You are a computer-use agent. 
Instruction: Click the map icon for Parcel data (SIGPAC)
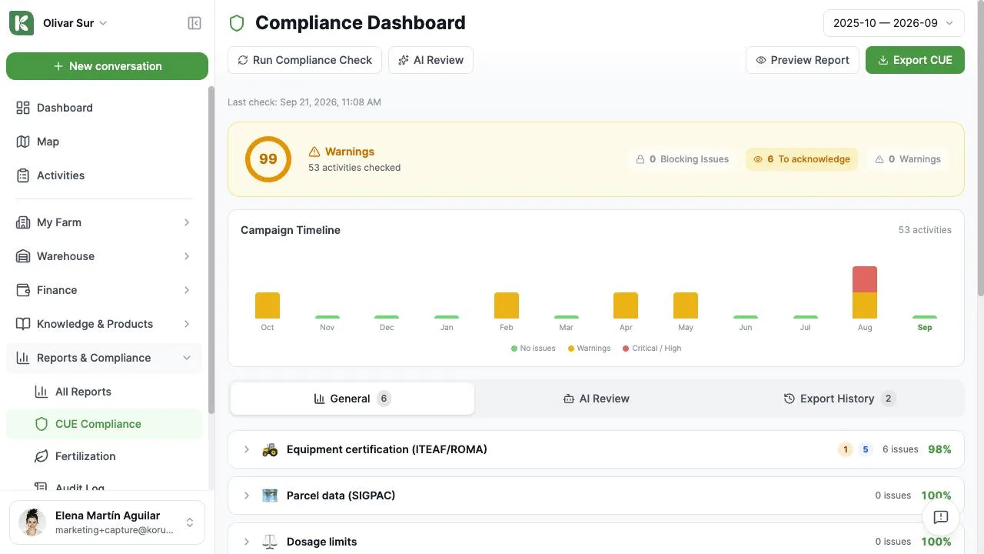[270, 496]
